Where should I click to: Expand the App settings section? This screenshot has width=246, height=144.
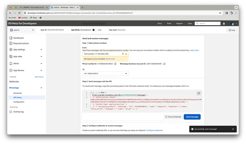tap(41, 50)
